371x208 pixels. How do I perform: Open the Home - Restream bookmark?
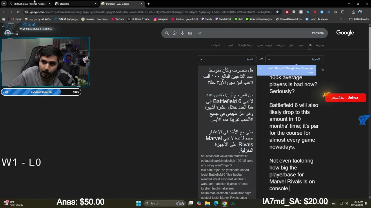317,19
